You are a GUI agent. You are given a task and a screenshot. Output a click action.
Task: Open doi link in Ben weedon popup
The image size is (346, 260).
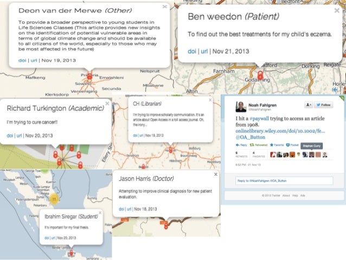pos(192,51)
